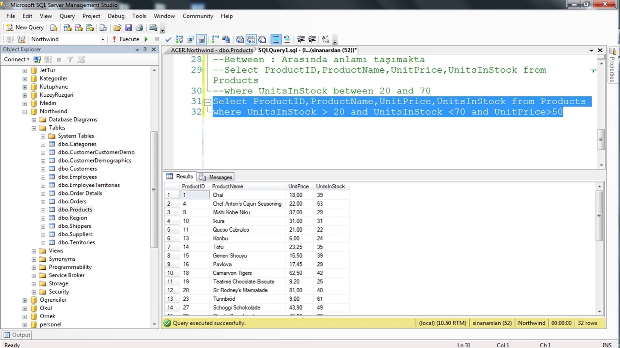Decrease the line indent
Screen dimensions: 620x348
coord(301,39)
